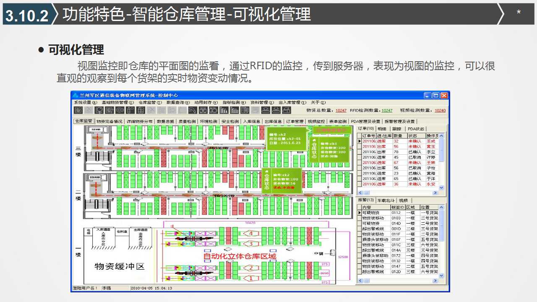Click the concentric circles toolbar icon
The height and width of the screenshot is (302, 537).
pos(120,110)
